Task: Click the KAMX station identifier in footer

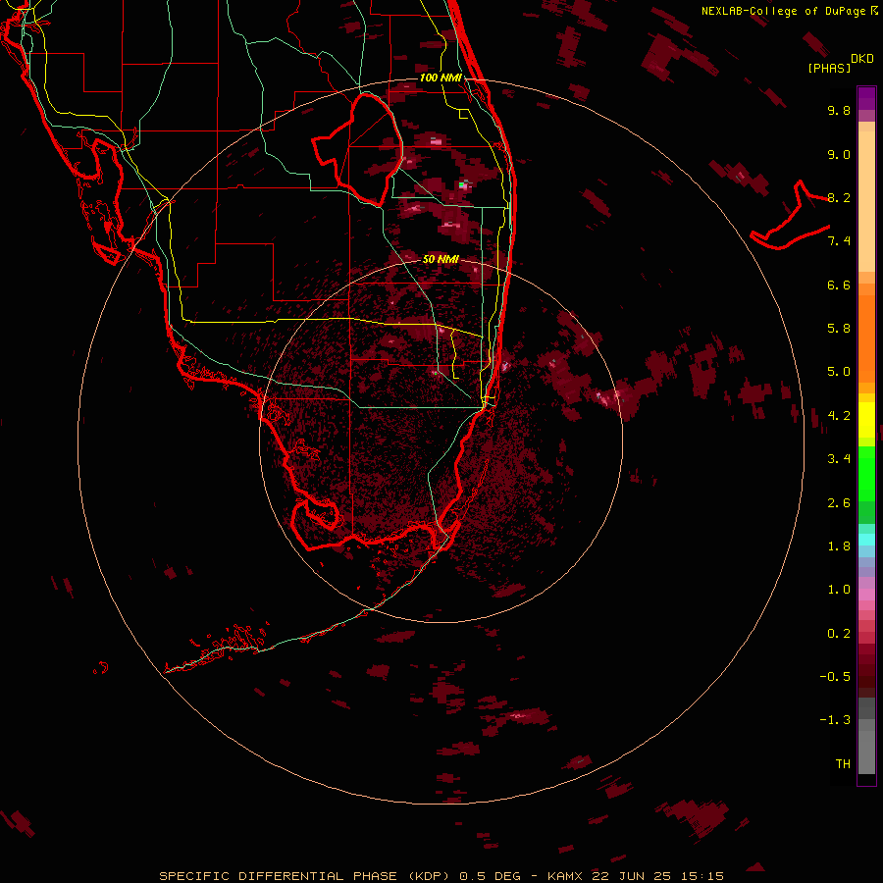Action: click(566, 876)
